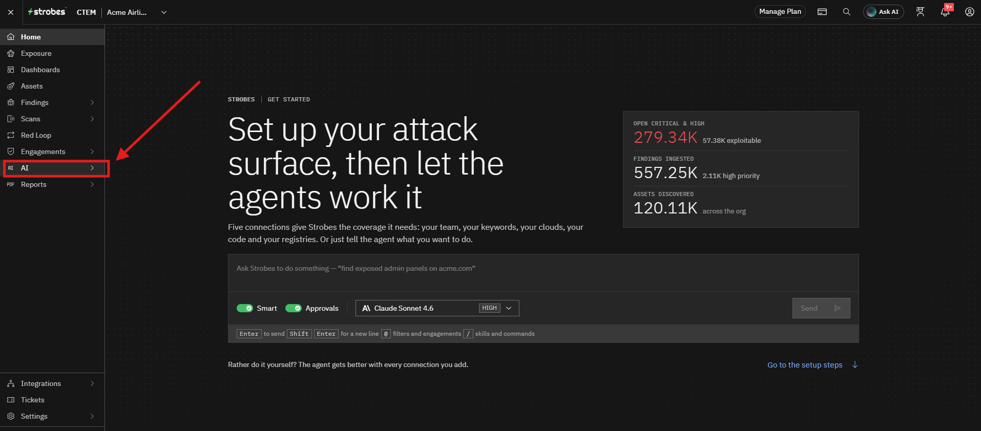Expand the Reports chevron
The width and height of the screenshot is (981, 431).
92,184
